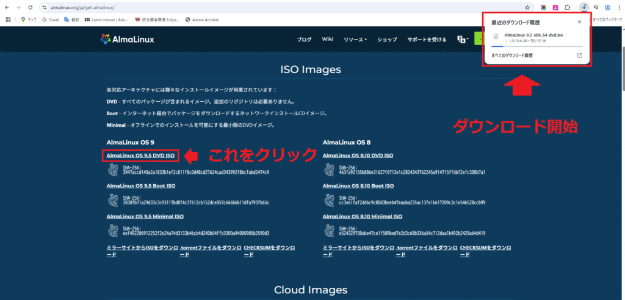
Task: Open the Chrome profile avatar
Action: (x=608, y=7)
